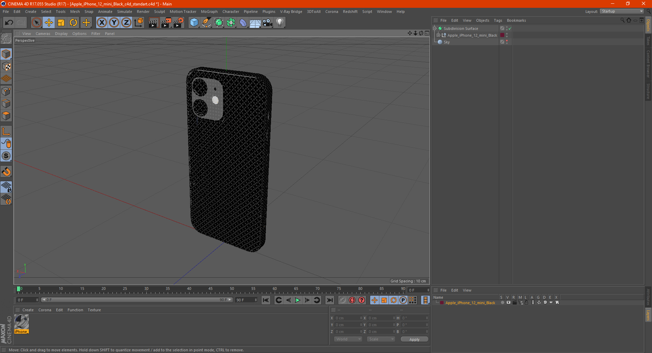Open the Scale mode dropdown
The height and width of the screenshot is (353, 652).
(381, 339)
